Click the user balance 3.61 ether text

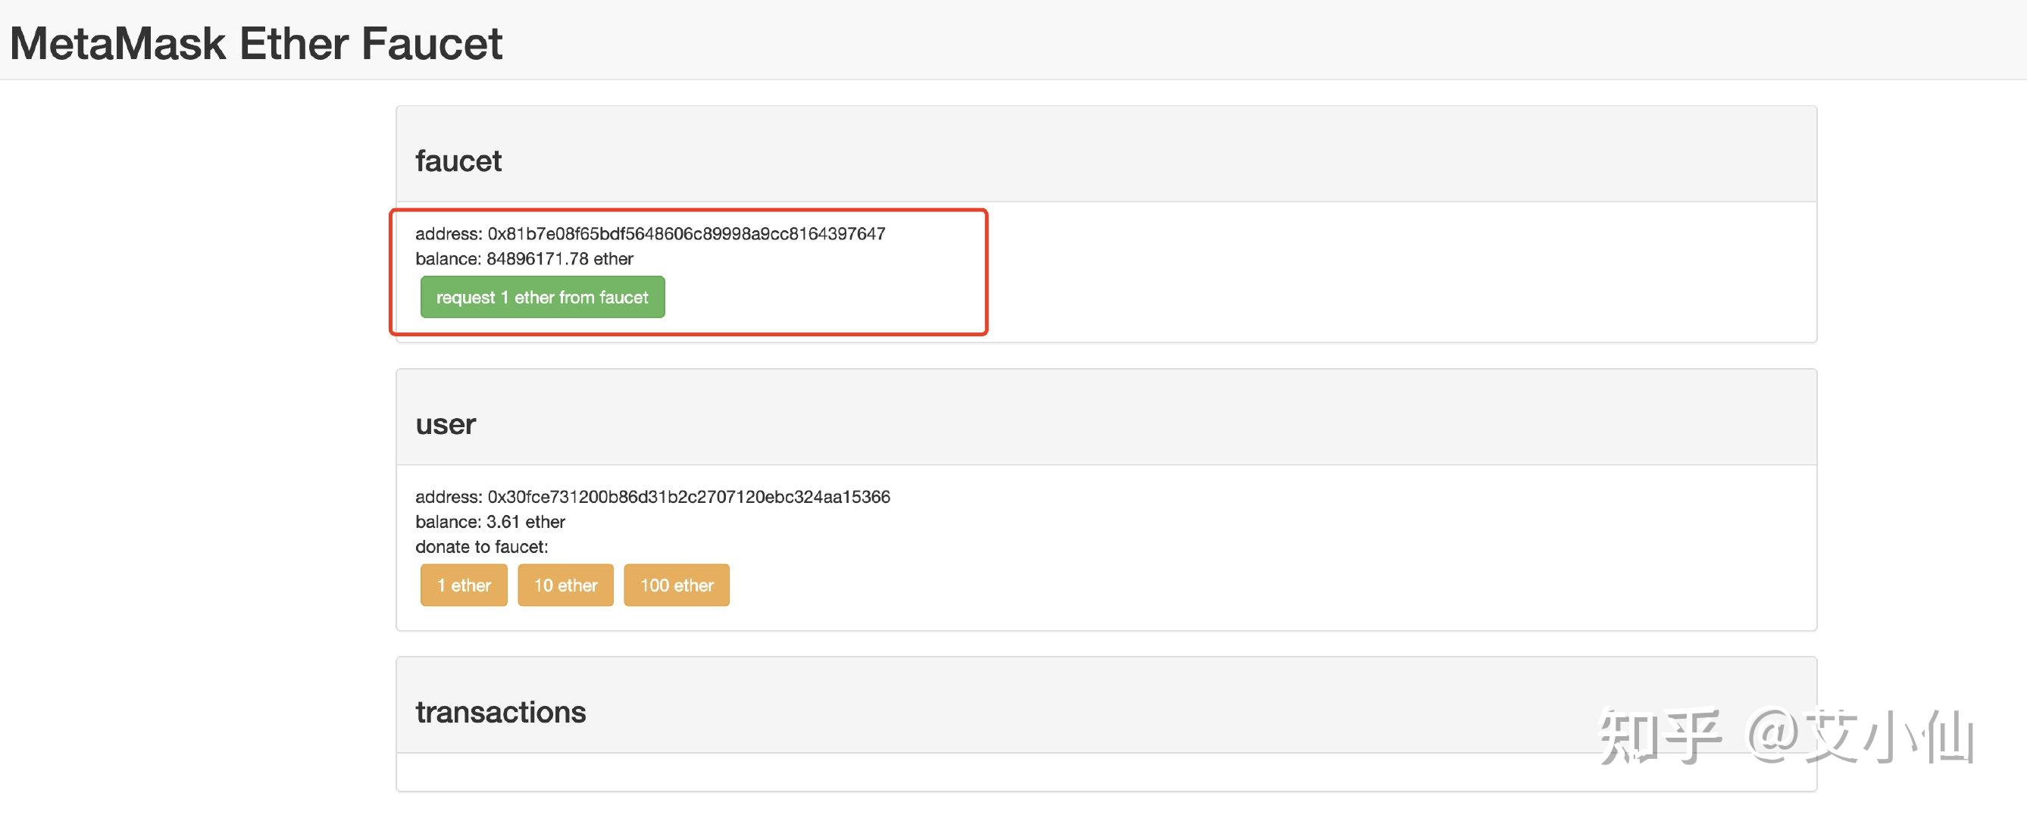coord(490,523)
